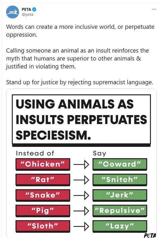Click the blue verified badge

tap(34, 9)
